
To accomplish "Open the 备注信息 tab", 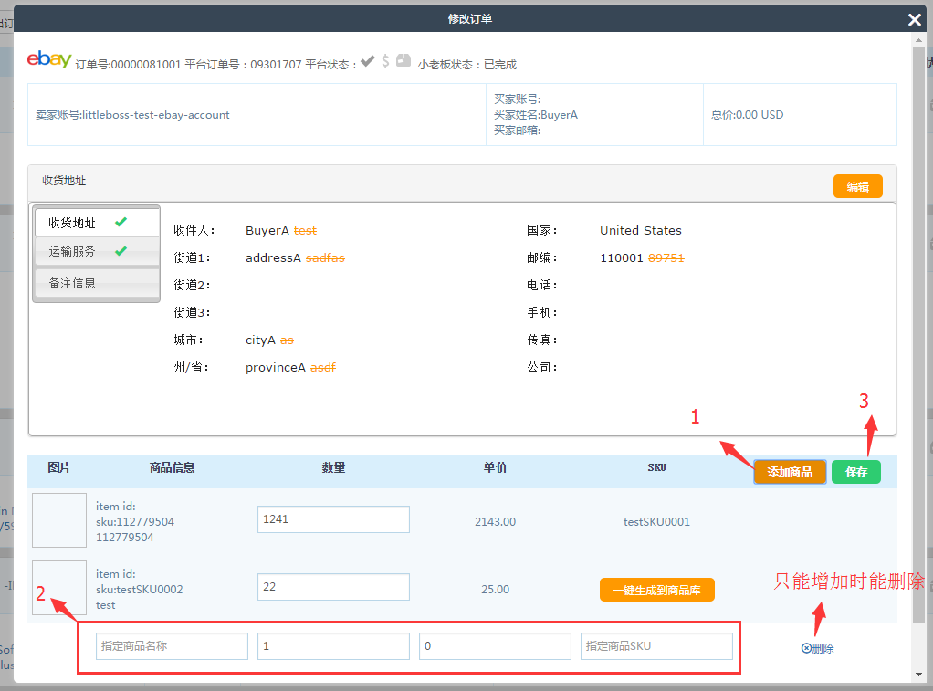I will (x=73, y=283).
